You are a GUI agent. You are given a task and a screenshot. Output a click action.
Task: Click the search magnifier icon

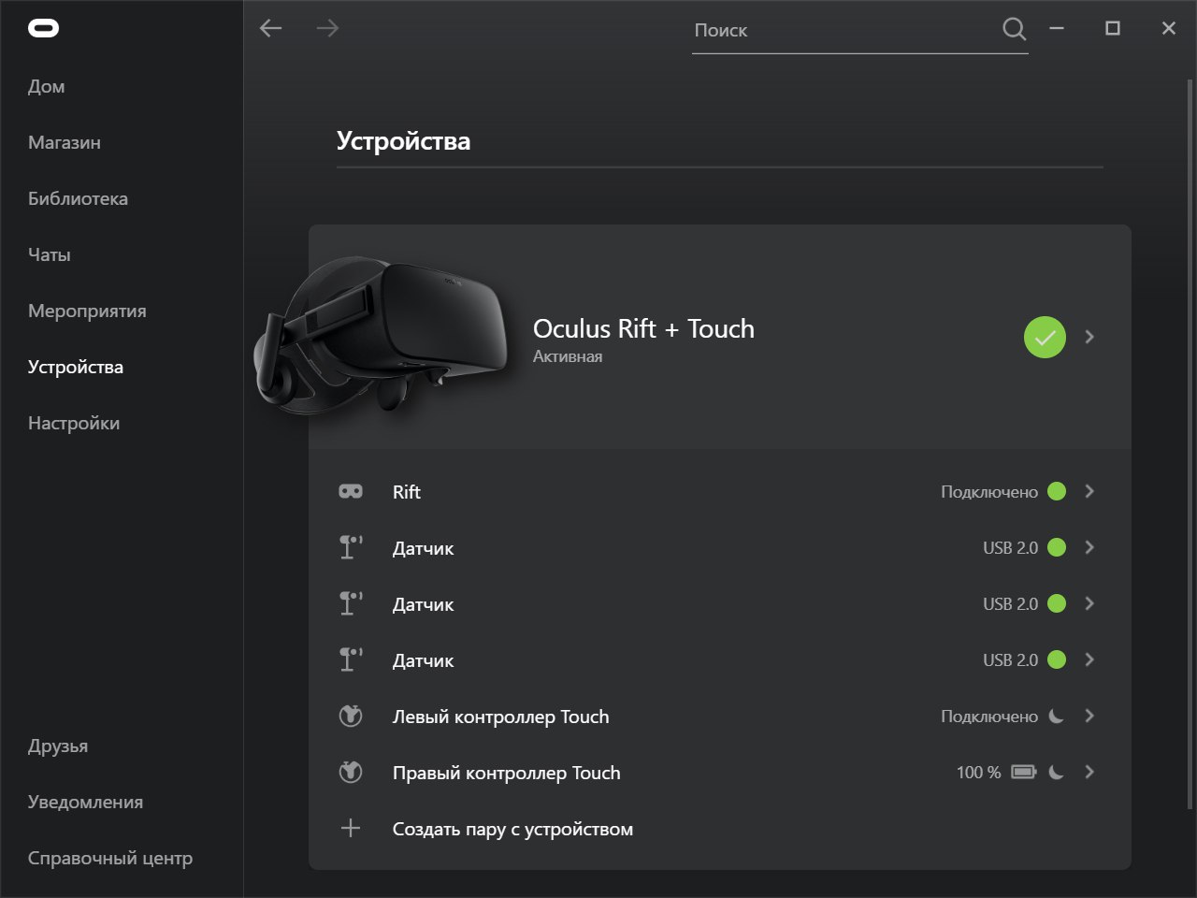[1014, 29]
